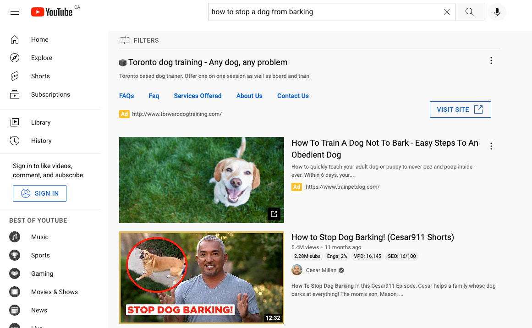The height and width of the screenshot is (328, 532).
Task: Click the VISIT SITE button on the ad
Action: click(x=460, y=109)
